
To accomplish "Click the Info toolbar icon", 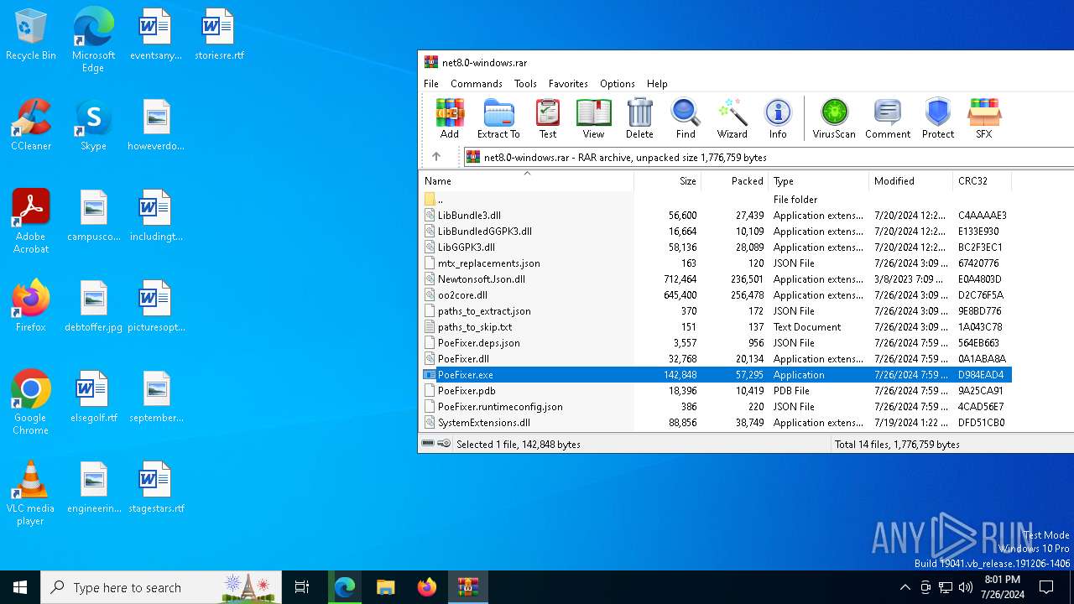I will point(778,118).
